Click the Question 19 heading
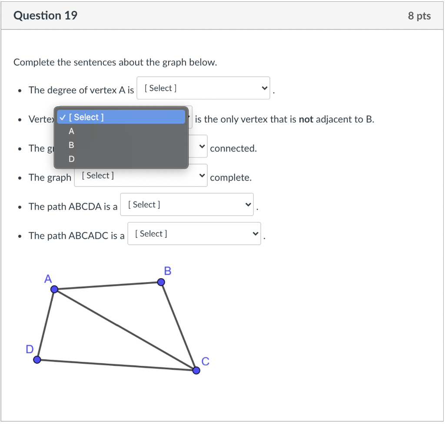Viewport: 445px width, 424px height. tap(45, 16)
